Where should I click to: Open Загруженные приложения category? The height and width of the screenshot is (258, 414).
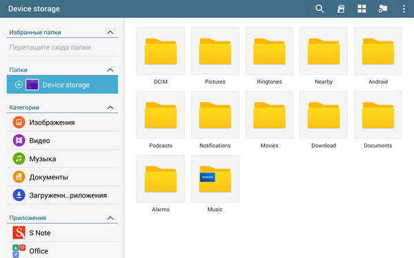(x=62, y=195)
